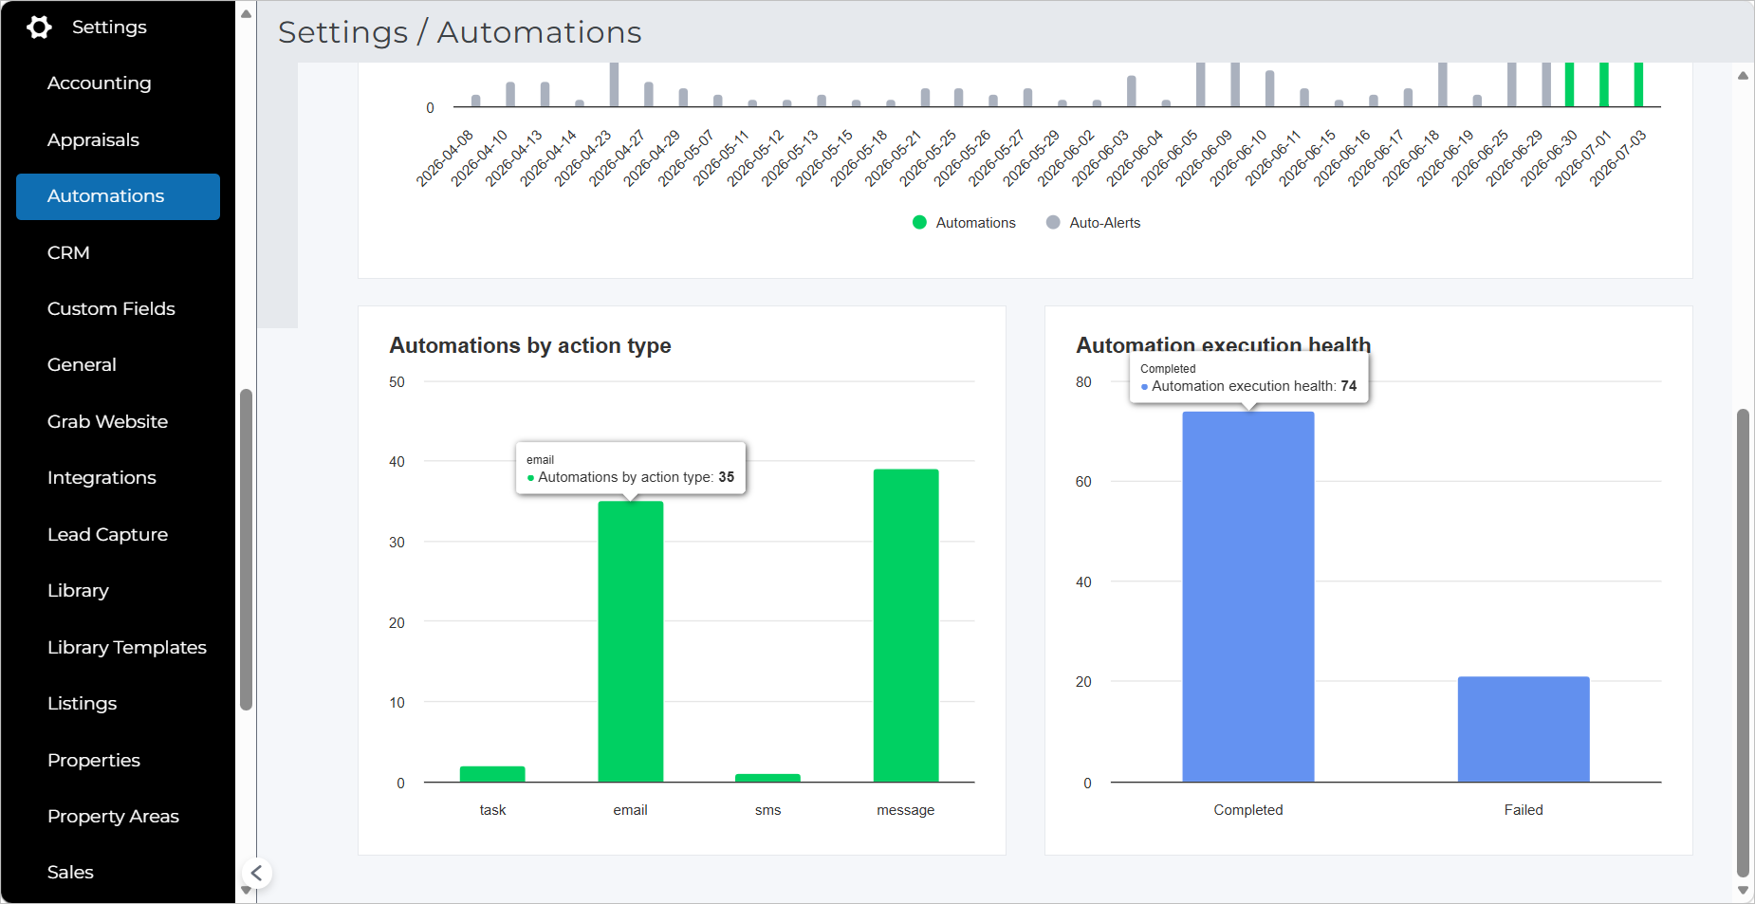Viewport: 1755px width, 904px height.
Task: Open Custom Fields settings
Action: click(x=111, y=309)
